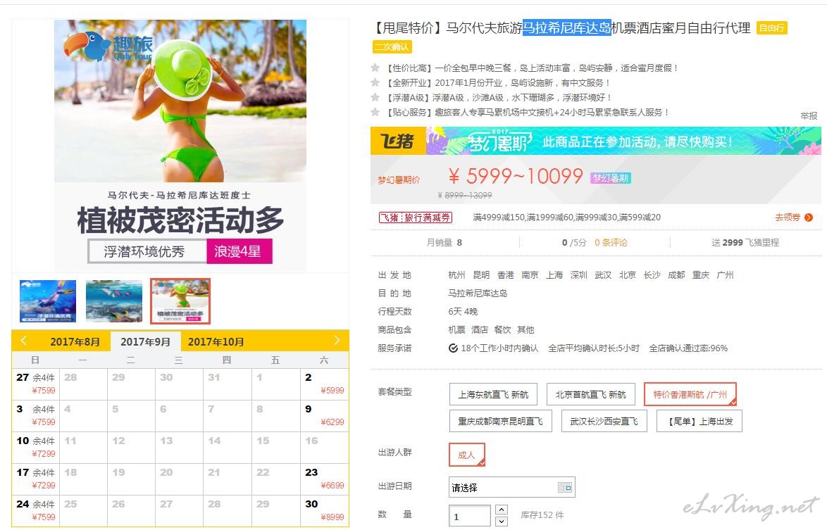Open the 请选择 travel date dropdown
Screen dimensions: 827x530
click(x=511, y=487)
